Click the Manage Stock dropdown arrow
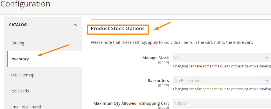 pyautogui.click(x=267, y=58)
